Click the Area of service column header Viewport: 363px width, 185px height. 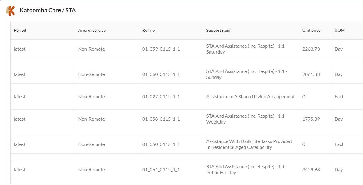[x=92, y=30]
